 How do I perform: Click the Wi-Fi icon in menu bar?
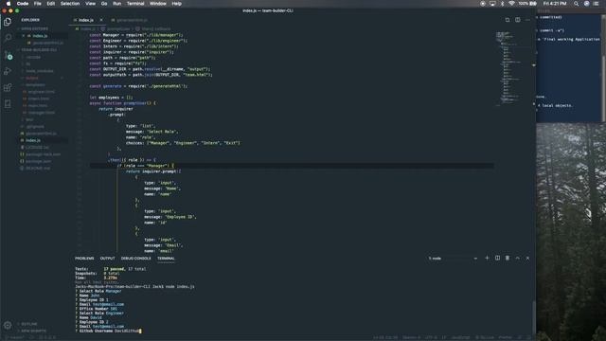pyautogui.click(x=511, y=4)
